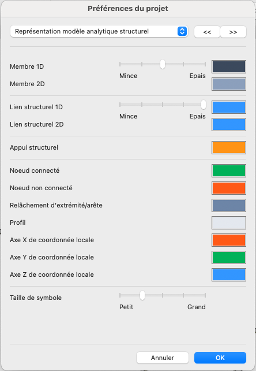Click the Membre thickness slider handle
This screenshot has height=371, width=256.
[x=163, y=64]
